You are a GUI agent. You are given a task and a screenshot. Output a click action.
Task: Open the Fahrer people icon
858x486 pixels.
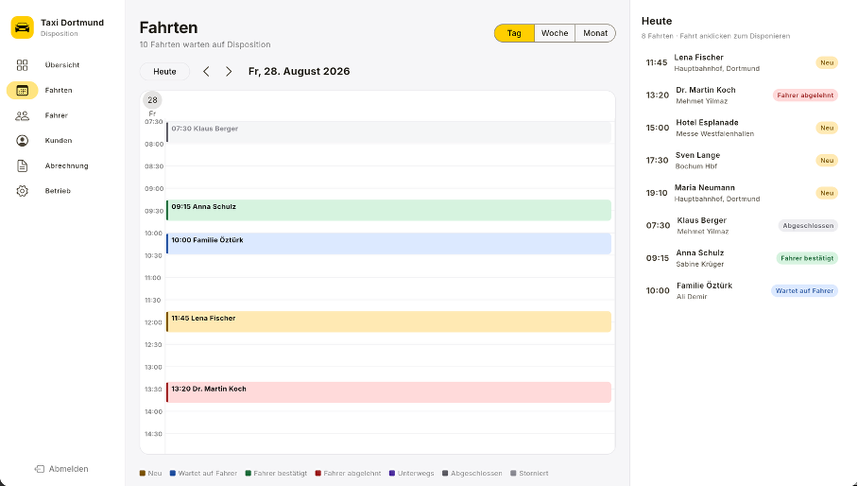[22, 115]
